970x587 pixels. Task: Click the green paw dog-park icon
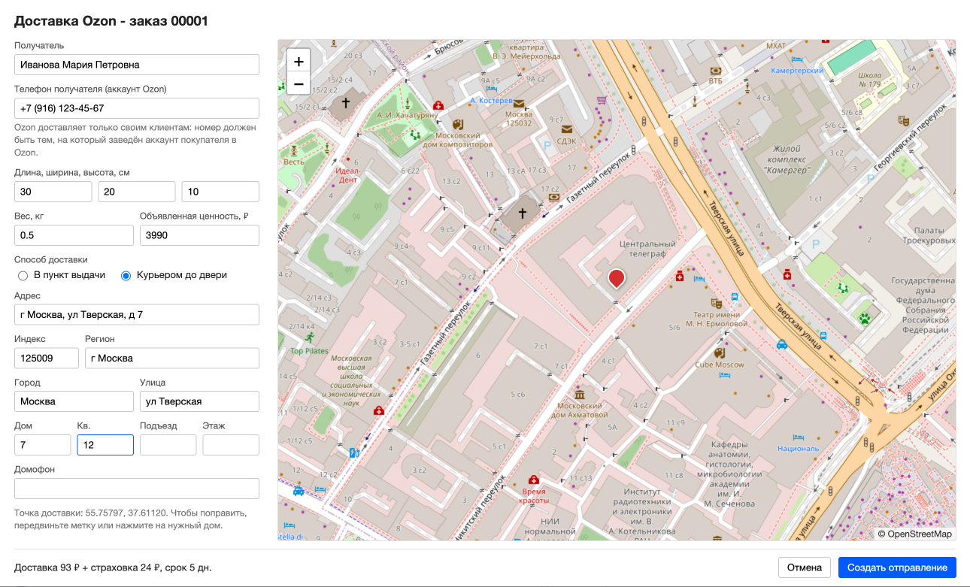point(865,318)
